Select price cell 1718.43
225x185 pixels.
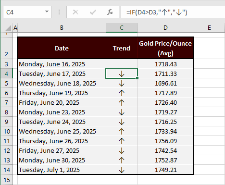coord(165,64)
